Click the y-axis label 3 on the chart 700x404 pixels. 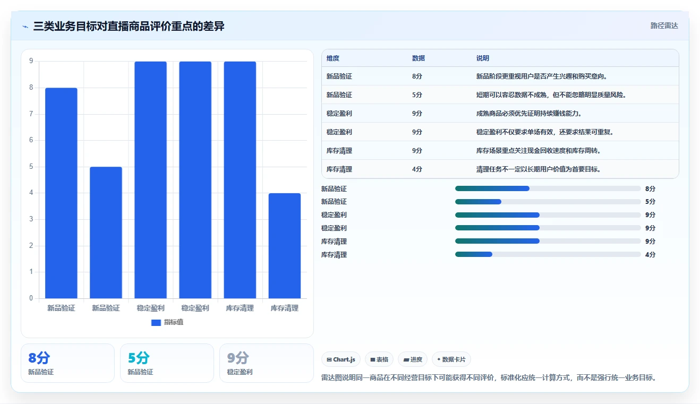tap(31, 219)
